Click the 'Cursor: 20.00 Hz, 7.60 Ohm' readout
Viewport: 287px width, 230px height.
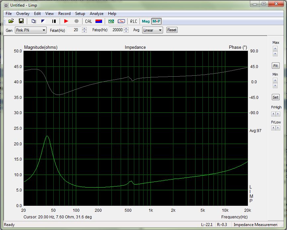(x=58, y=217)
